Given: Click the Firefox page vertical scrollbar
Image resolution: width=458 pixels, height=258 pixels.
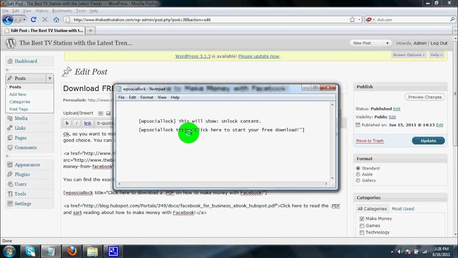Looking at the screenshot, I should point(455,136).
